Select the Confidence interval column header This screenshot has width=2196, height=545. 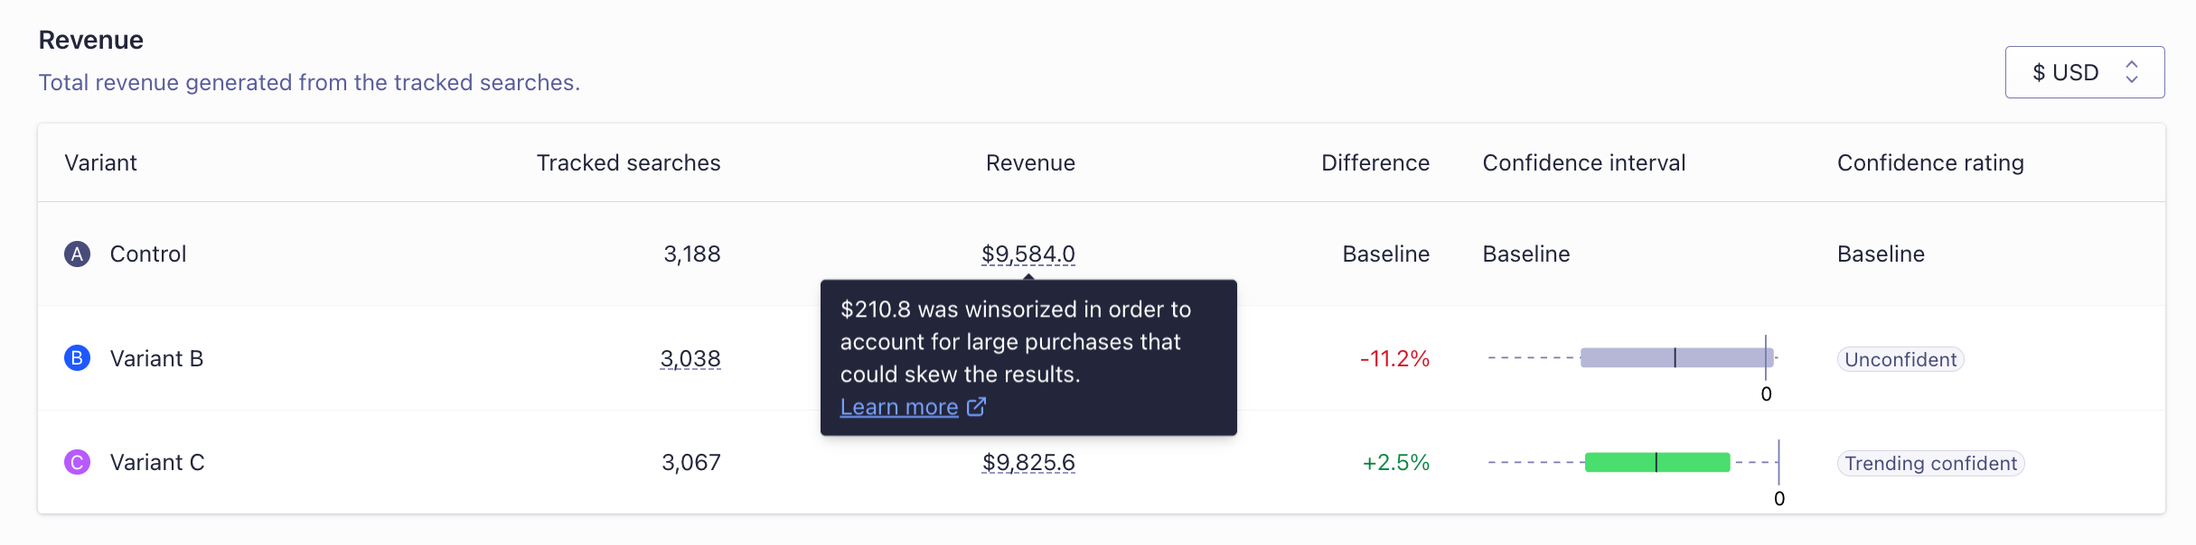pos(1583,162)
